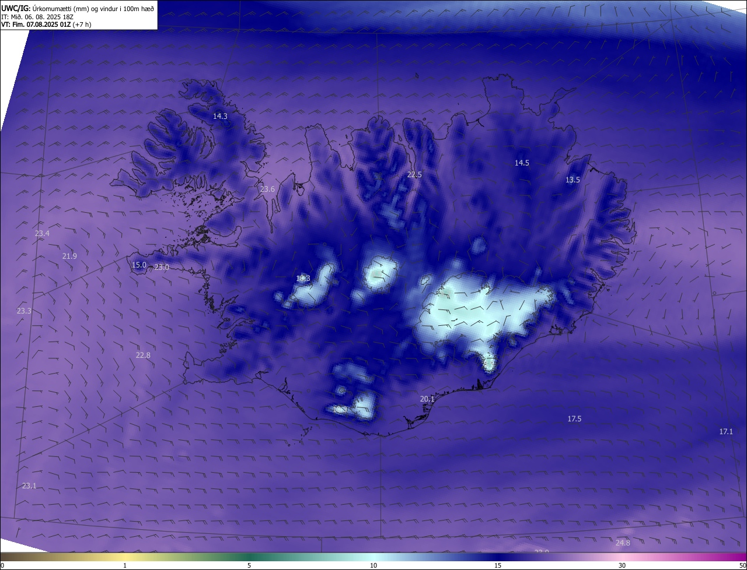Screen dimensions: 747x570
Task: Click the "30" label on the colour scale
Action: pos(622,565)
